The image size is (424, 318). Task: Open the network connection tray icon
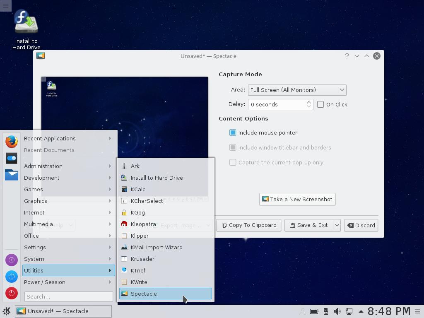click(349, 311)
